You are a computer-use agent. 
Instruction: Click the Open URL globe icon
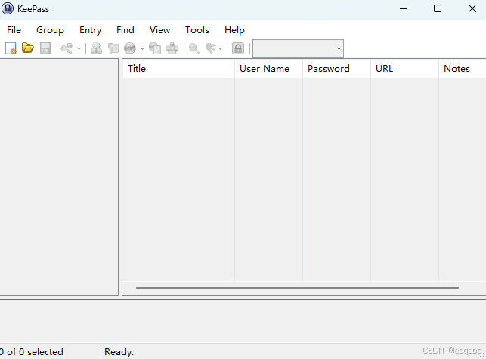pos(130,48)
